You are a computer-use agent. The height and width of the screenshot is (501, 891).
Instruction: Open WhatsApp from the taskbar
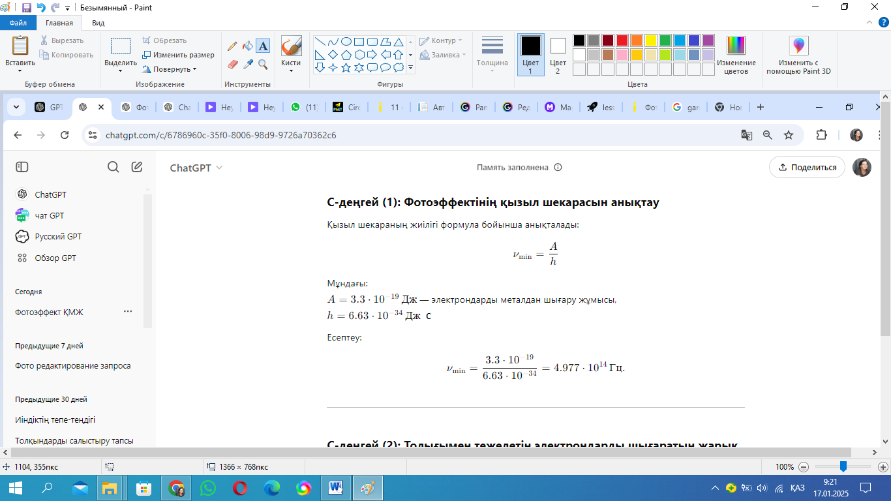tap(208, 488)
